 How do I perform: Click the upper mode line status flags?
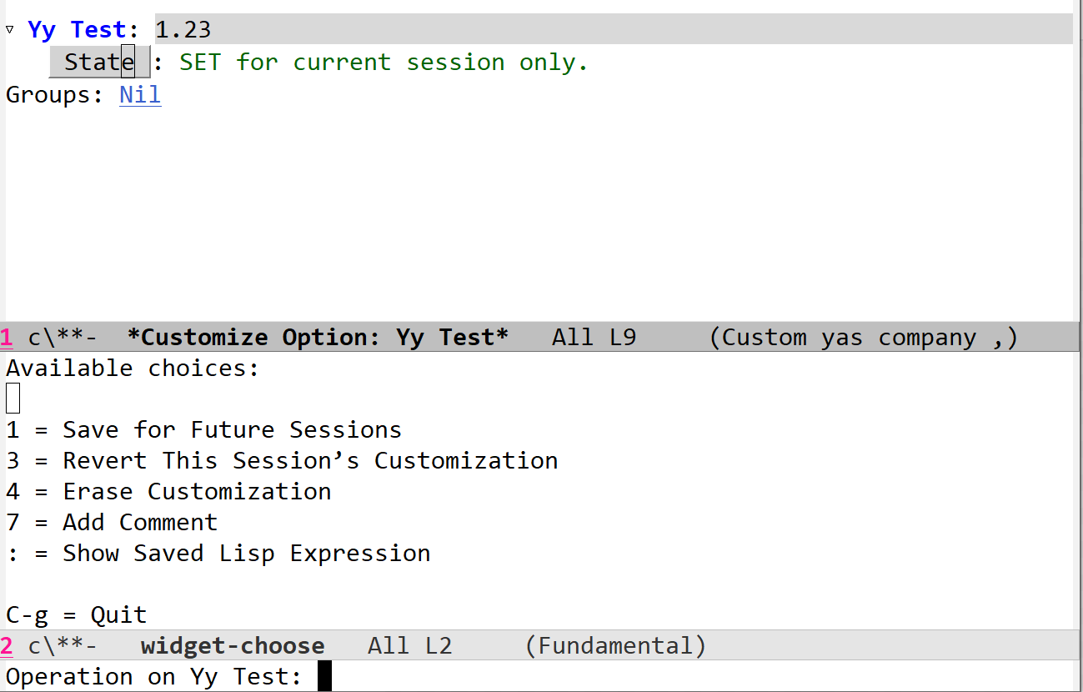click(63, 338)
